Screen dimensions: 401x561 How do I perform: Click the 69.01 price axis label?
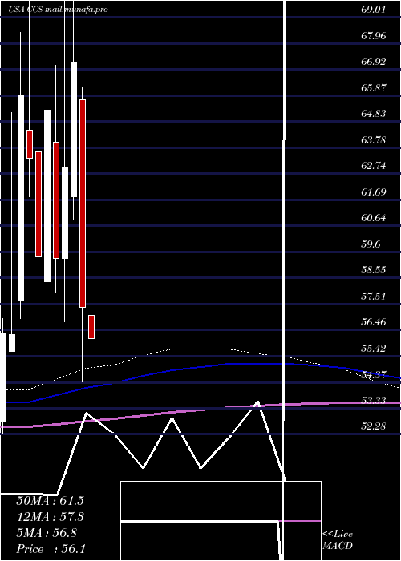[x=373, y=10]
